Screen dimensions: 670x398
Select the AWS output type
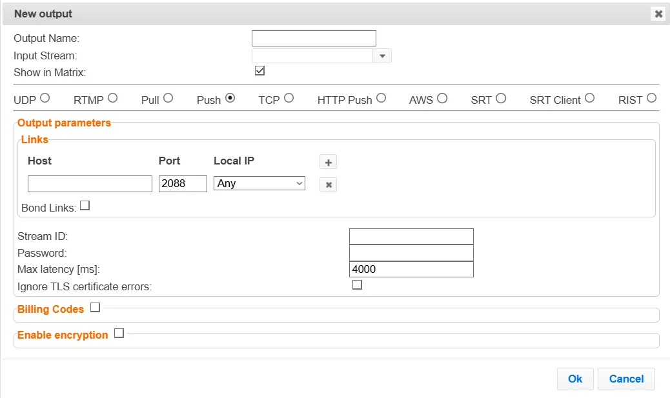point(442,99)
